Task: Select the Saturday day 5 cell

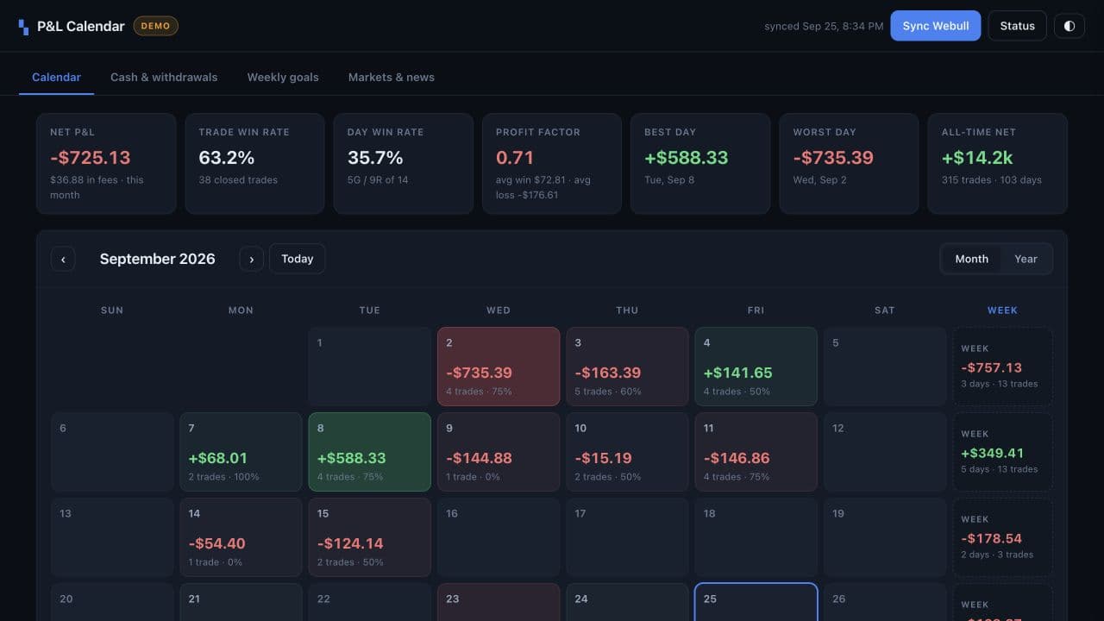Action: tap(885, 367)
